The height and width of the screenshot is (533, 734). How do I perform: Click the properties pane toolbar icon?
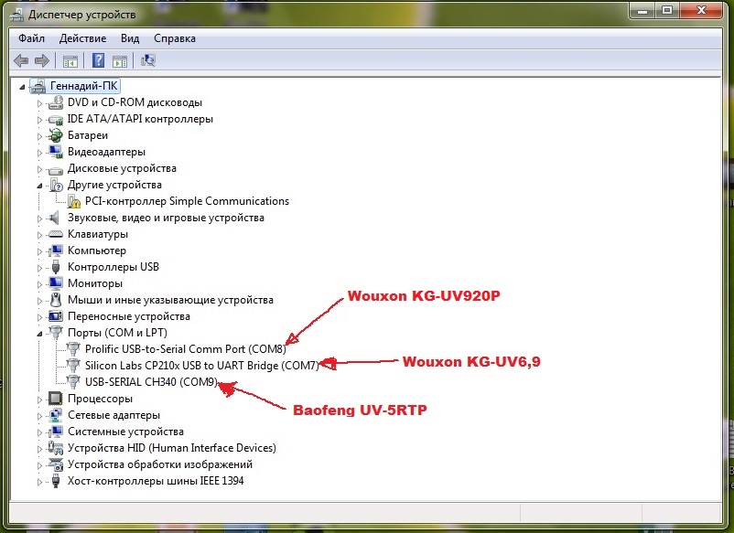point(120,60)
